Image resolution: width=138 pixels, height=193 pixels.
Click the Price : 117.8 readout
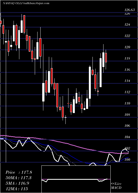[x=19, y=172]
